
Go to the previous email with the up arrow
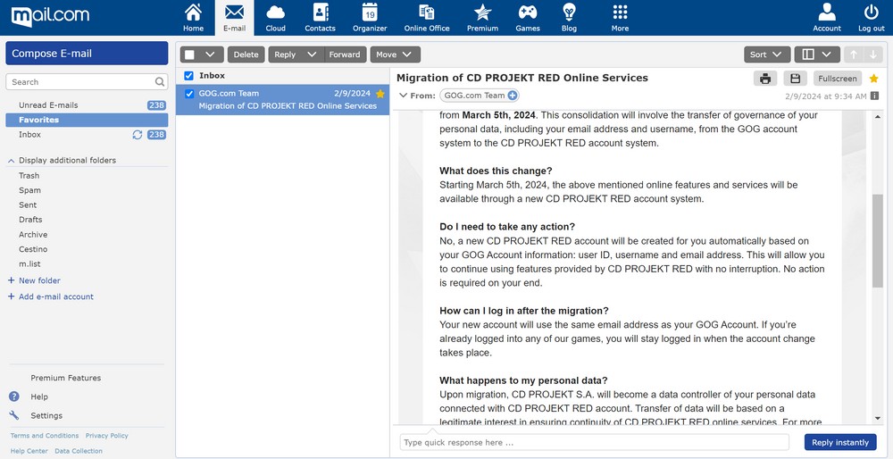pos(853,54)
